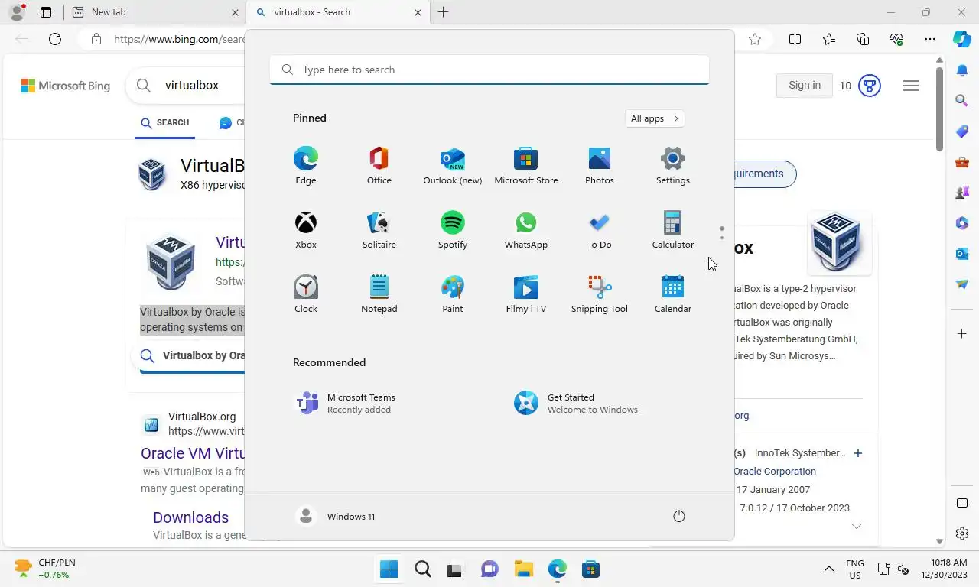The width and height of the screenshot is (979, 587).
Task: Expand the VirtualBox info panel chevron
Action: pyautogui.click(x=857, y=526)
